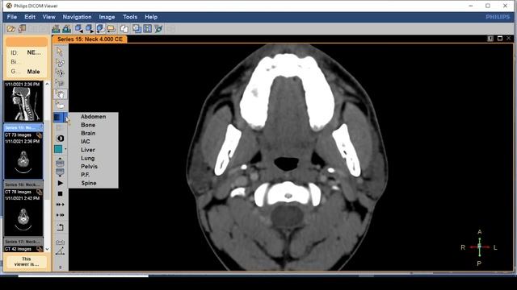Click the open folder icon in toolbar
The image size is (517, 290).
11,29
